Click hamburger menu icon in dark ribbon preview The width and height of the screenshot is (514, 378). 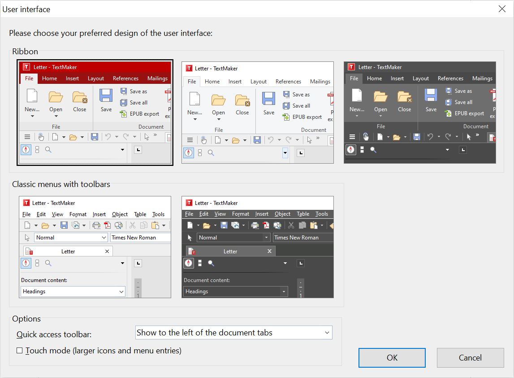coord(352,137)
